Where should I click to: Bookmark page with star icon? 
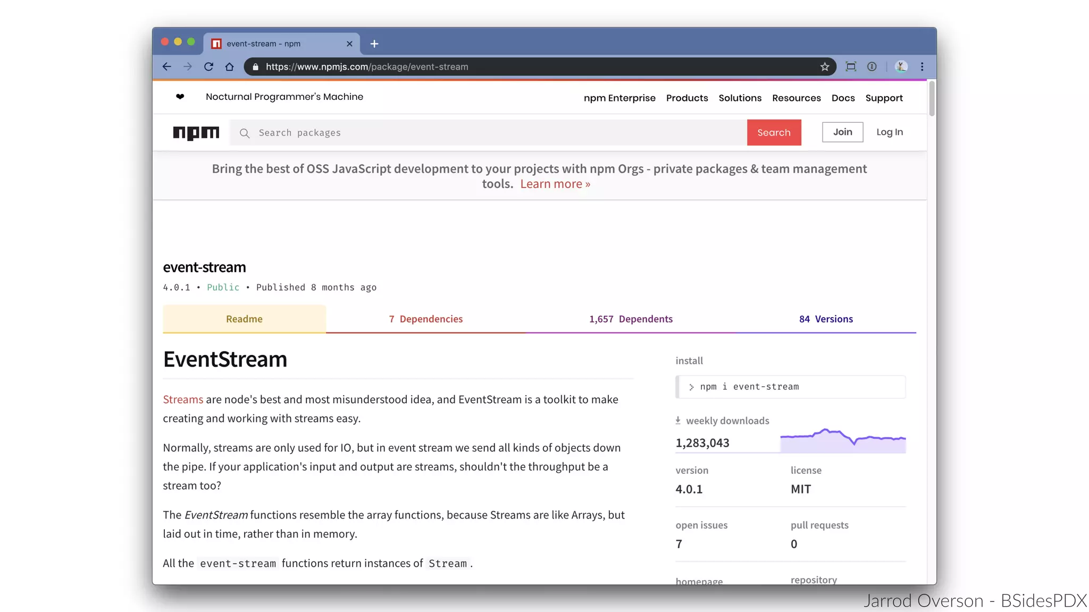click(824, 67)
